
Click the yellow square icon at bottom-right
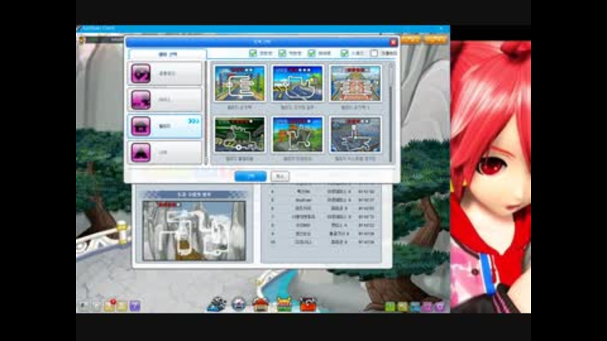(x=403, y=307)
